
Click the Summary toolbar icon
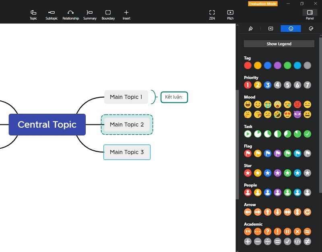90,15
